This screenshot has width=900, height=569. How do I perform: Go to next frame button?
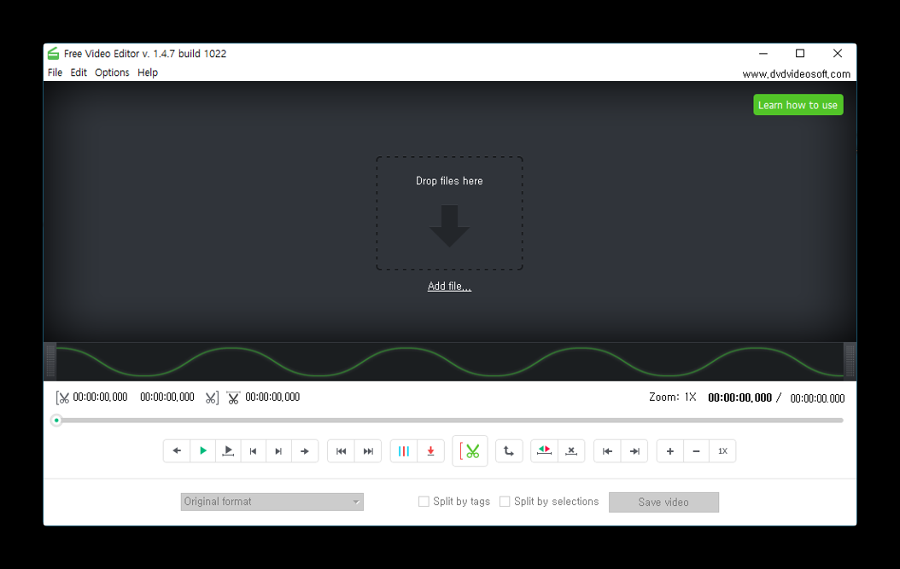click(278, 450)
